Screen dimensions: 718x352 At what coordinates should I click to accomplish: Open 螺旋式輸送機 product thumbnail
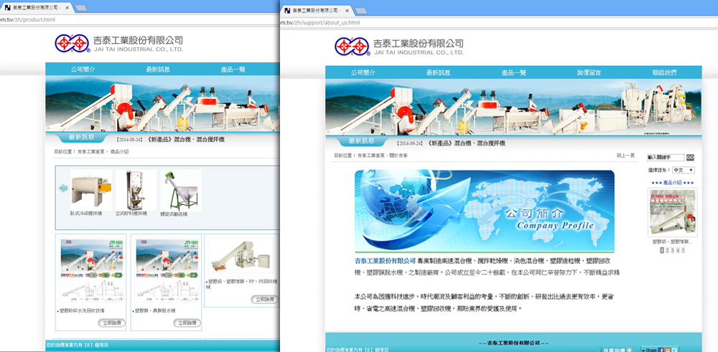(x=181, y=190)
